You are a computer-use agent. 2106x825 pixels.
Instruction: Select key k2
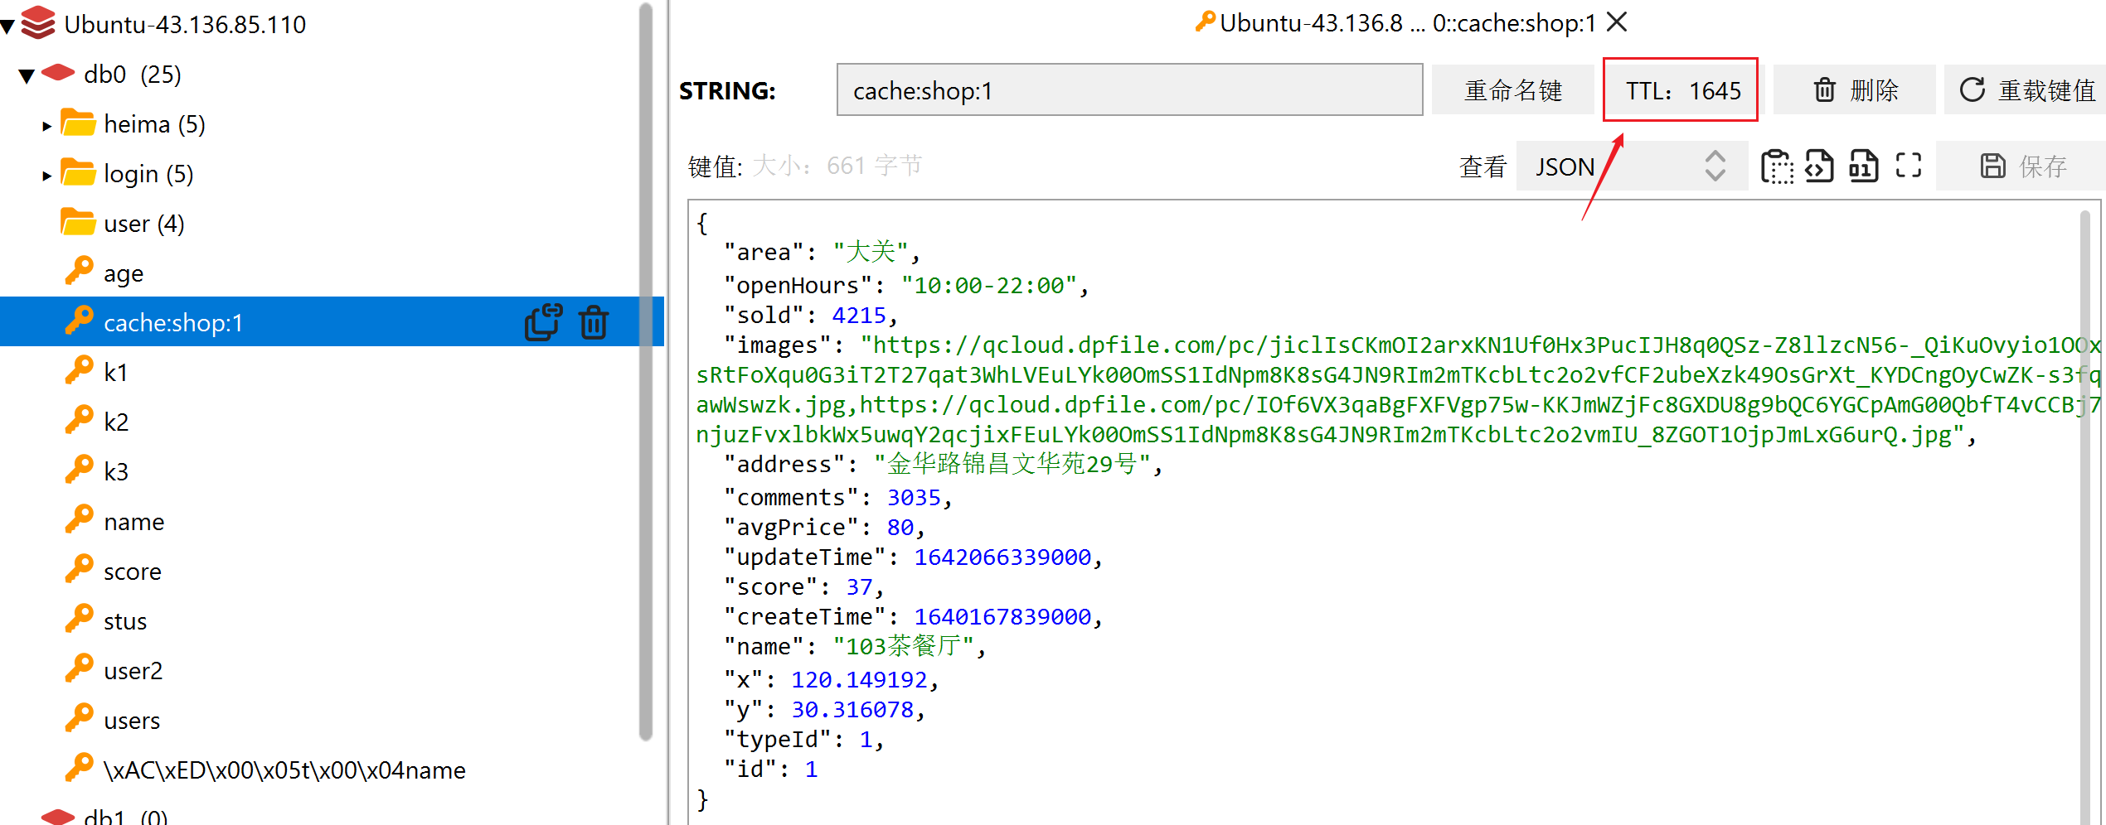click(116, 422)
